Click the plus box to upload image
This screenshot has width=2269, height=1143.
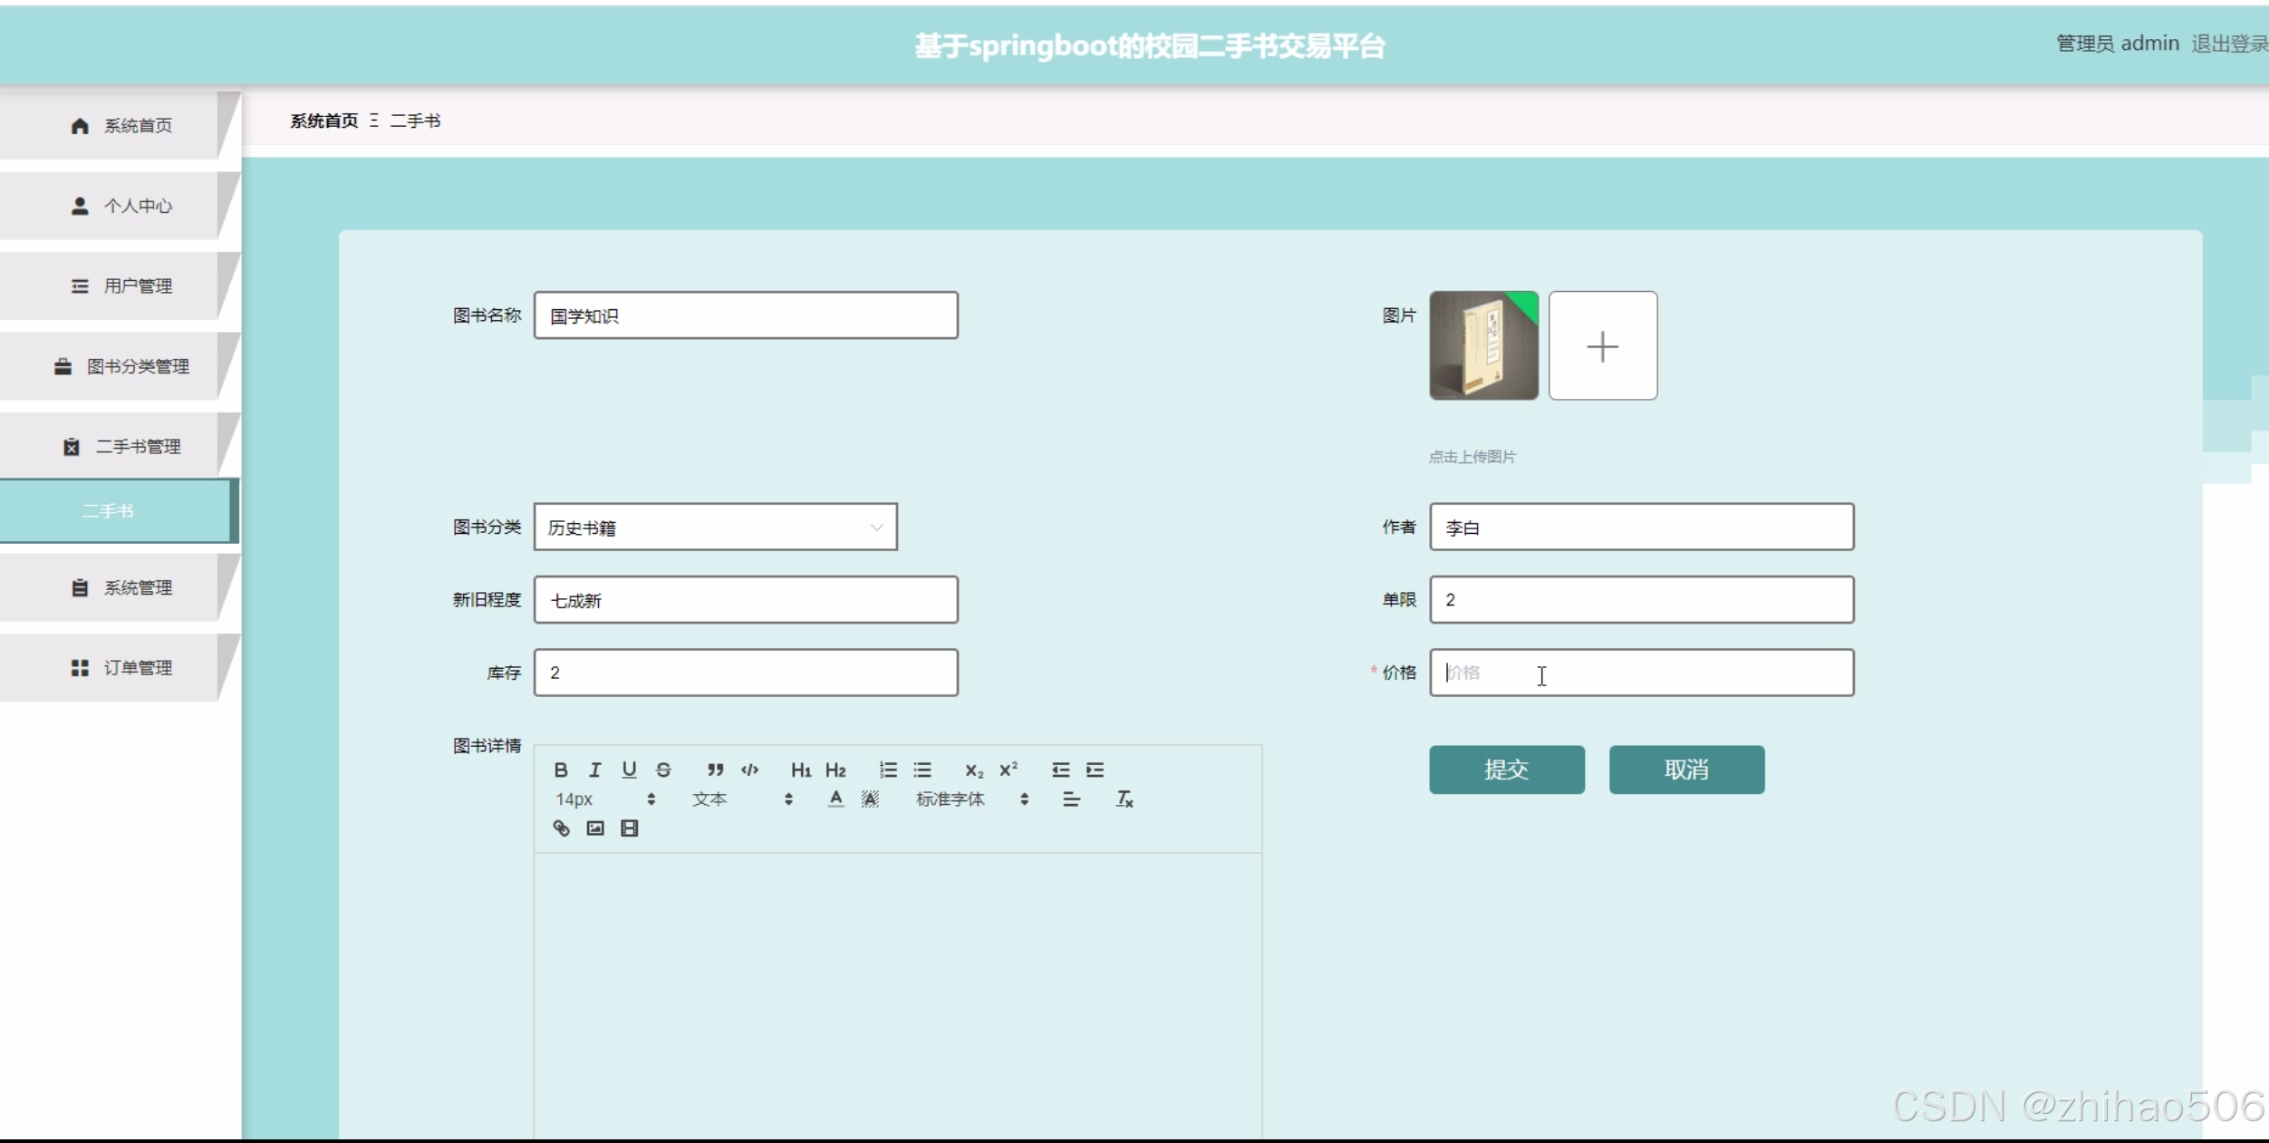point(1602,345)
